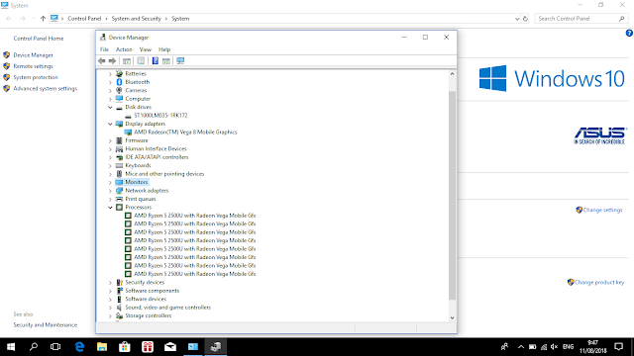Open the Action Center notification icon

(618, 347)
